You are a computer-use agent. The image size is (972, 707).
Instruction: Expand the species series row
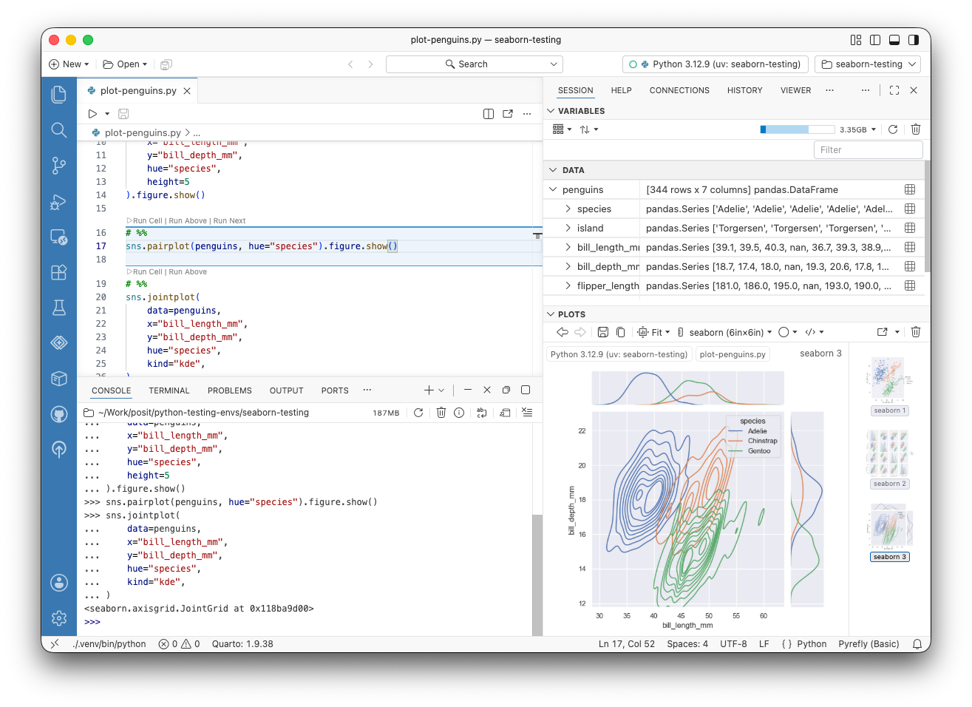568,209
